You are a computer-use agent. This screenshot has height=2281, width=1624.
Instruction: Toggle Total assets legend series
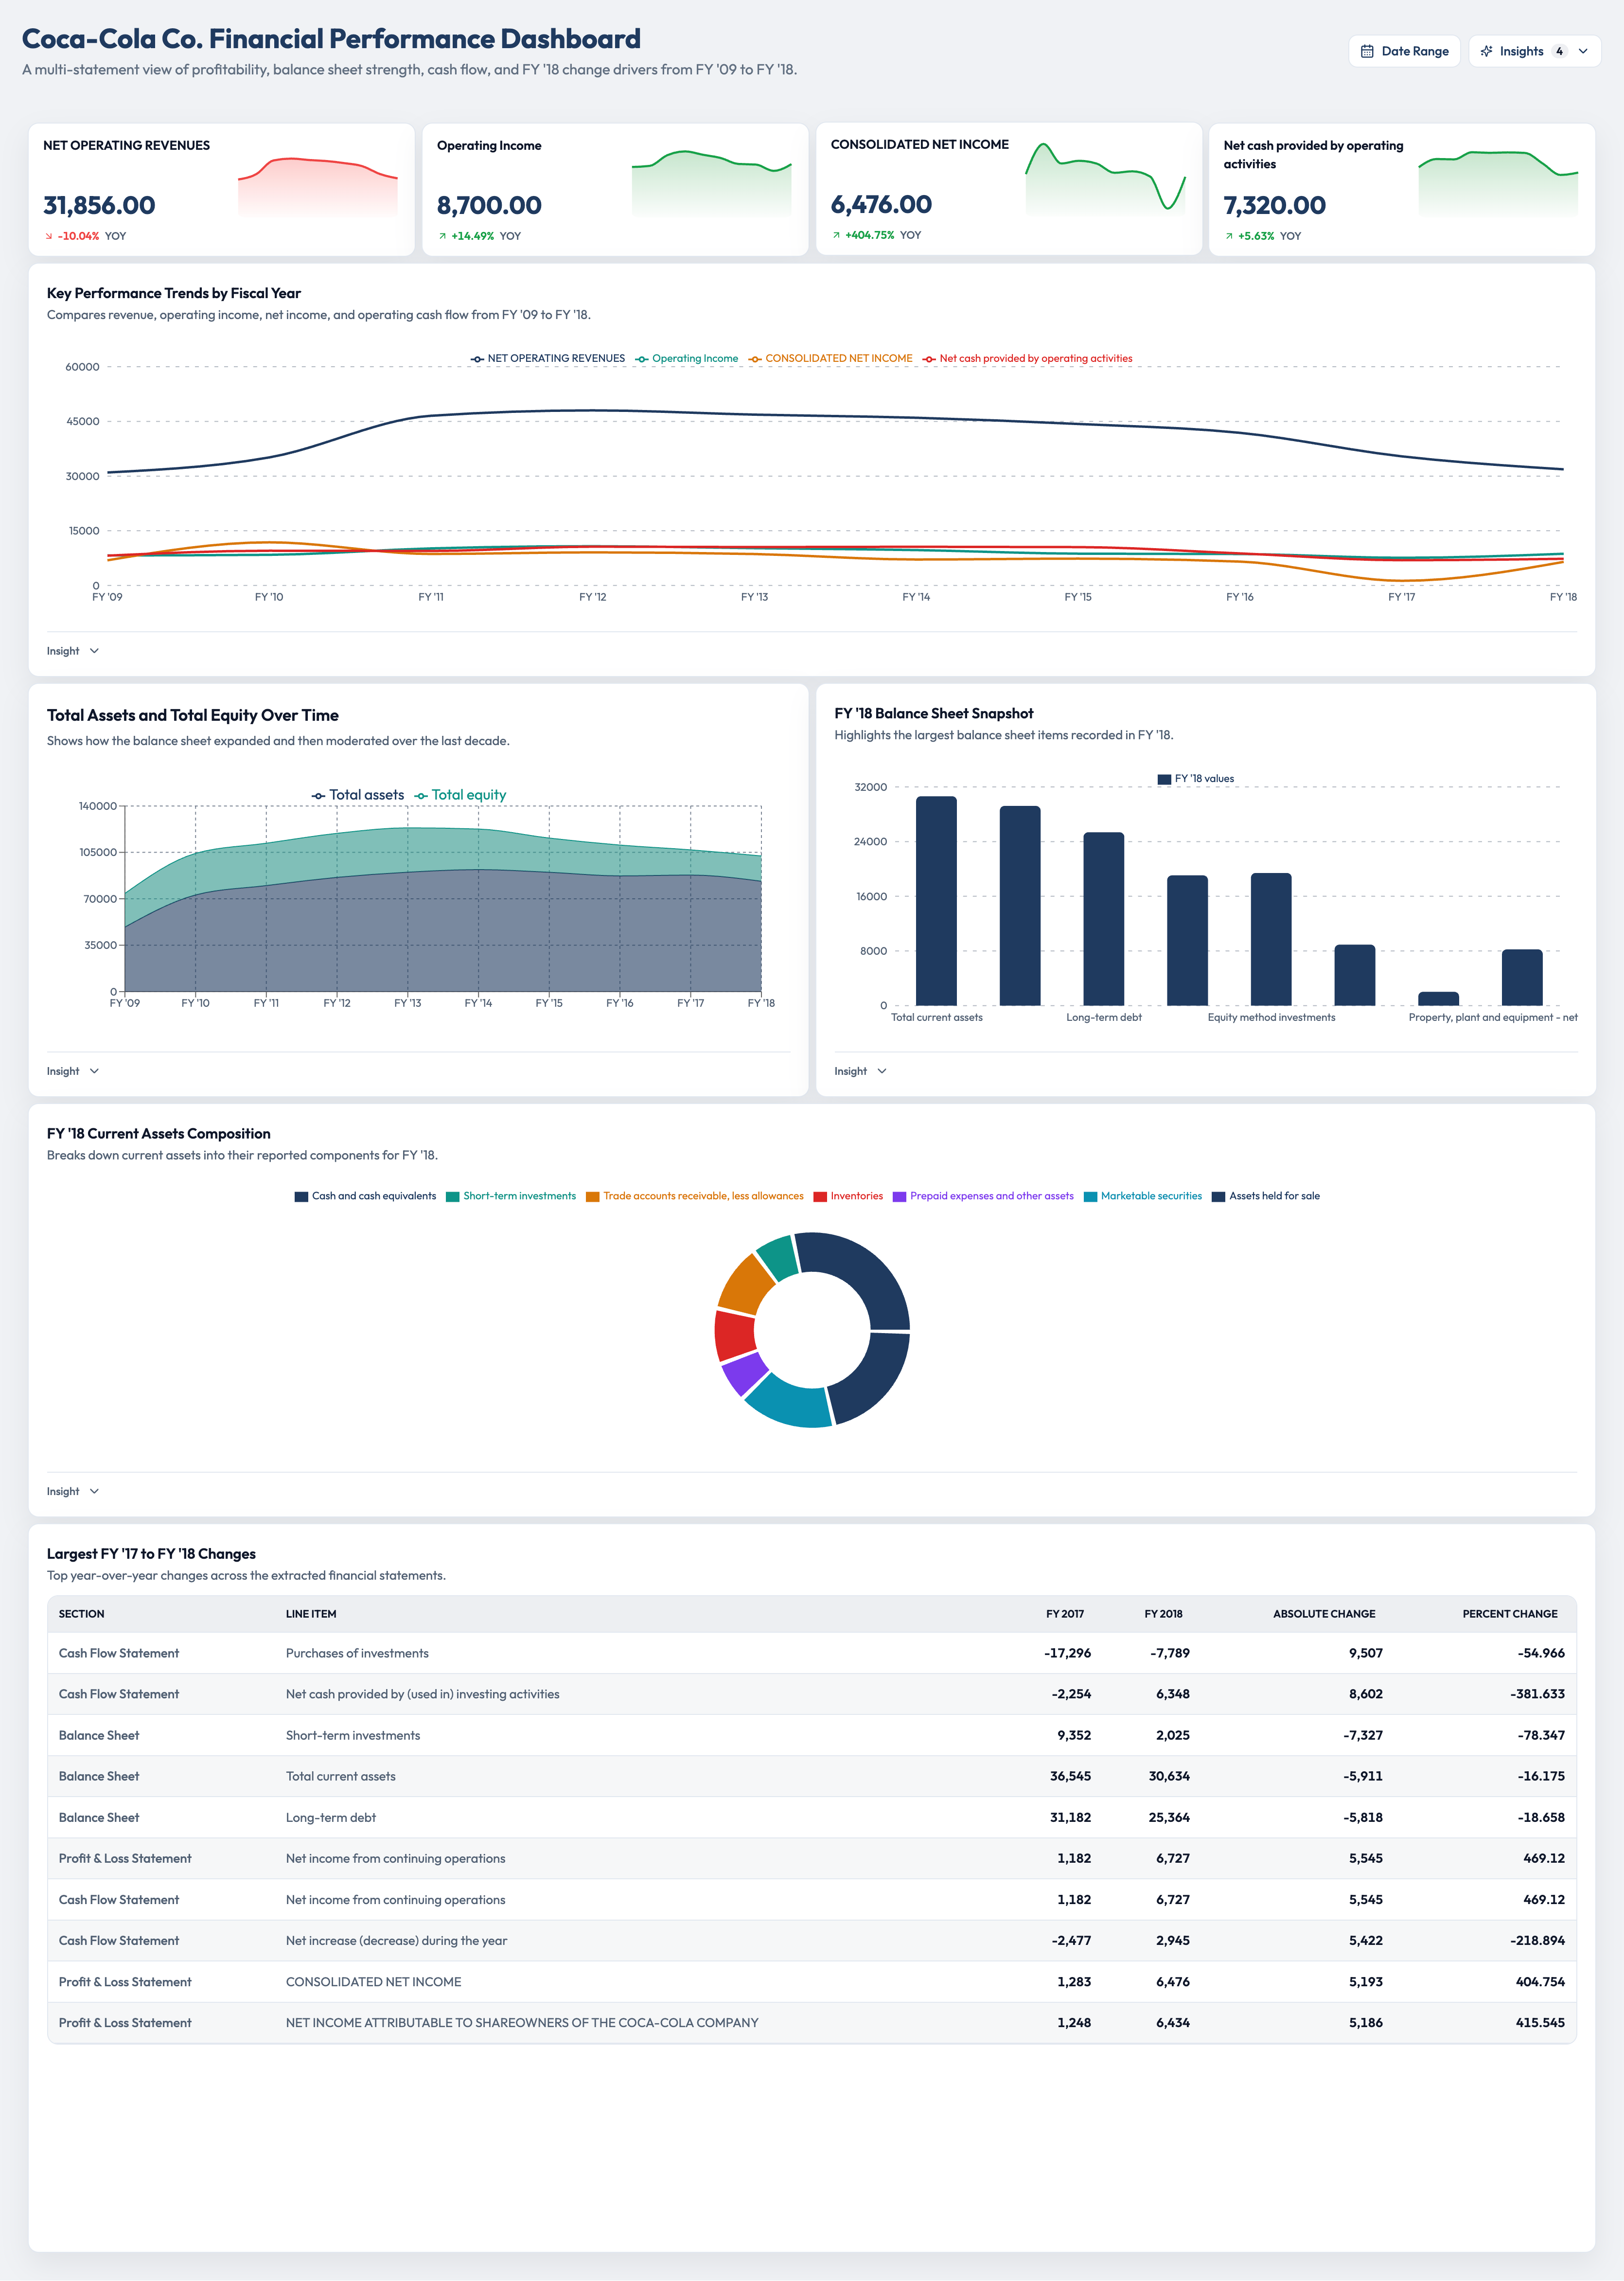click(x=358, y=795)
